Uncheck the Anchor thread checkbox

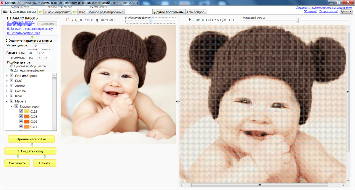point(12,86)
